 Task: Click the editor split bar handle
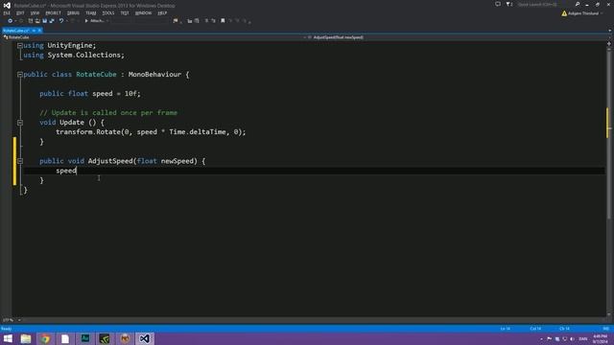(x=609, y=44)
